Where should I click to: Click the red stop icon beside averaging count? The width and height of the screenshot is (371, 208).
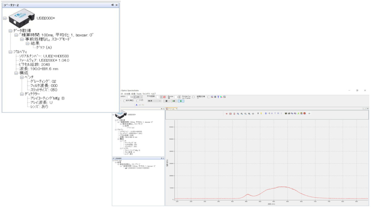[x=164, y=97]
